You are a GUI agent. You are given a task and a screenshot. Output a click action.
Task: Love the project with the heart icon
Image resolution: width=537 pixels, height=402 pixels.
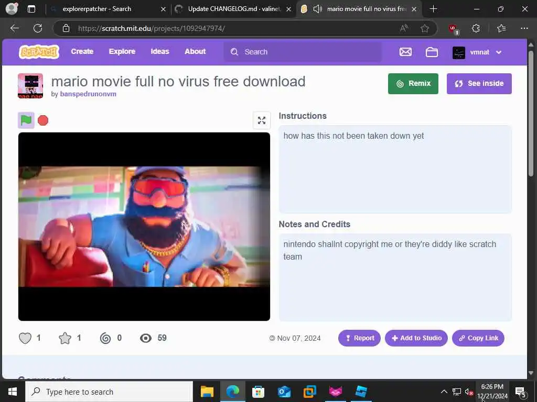pos(25,338)
